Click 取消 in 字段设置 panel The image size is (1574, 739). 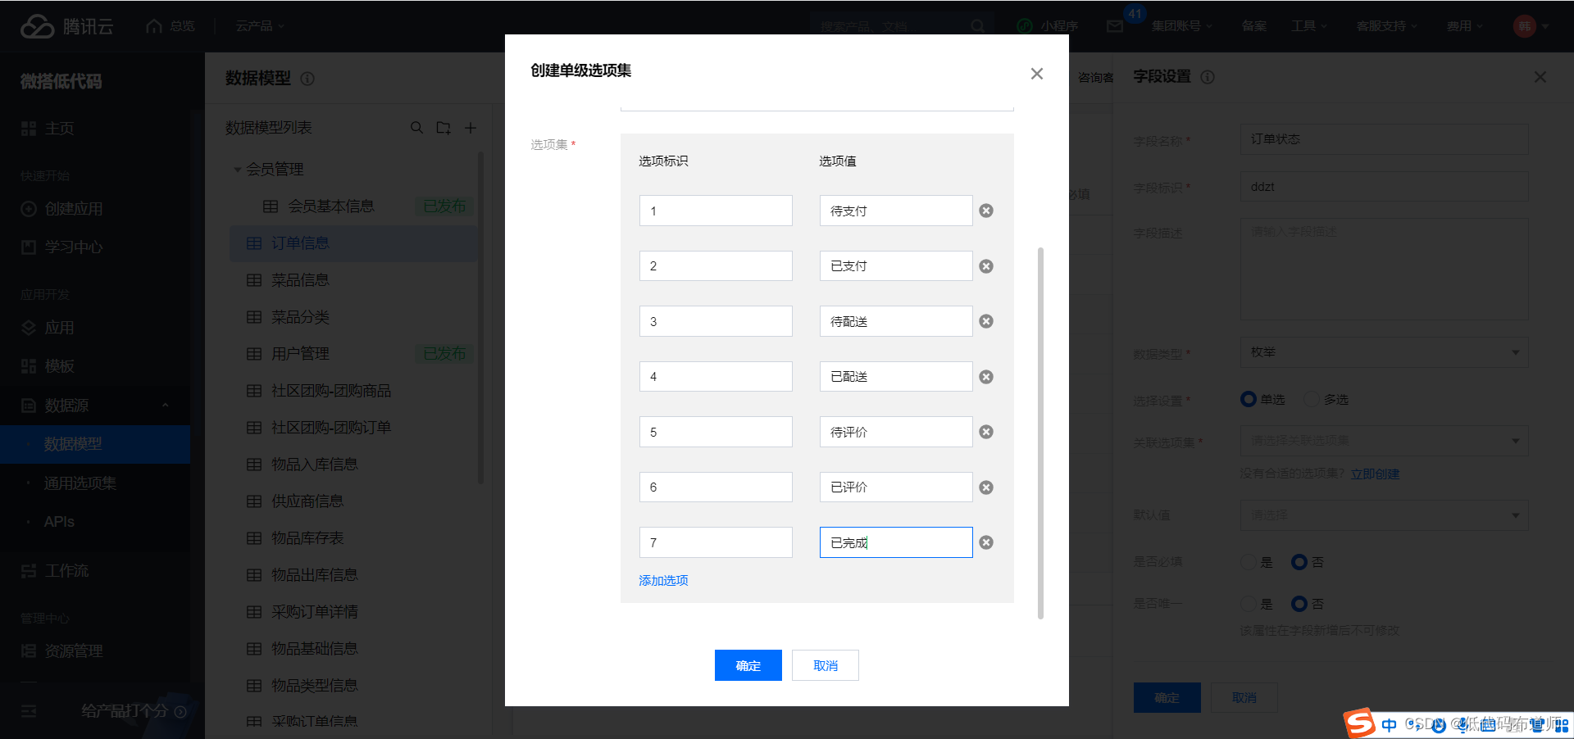click(x=1244, y=697)
